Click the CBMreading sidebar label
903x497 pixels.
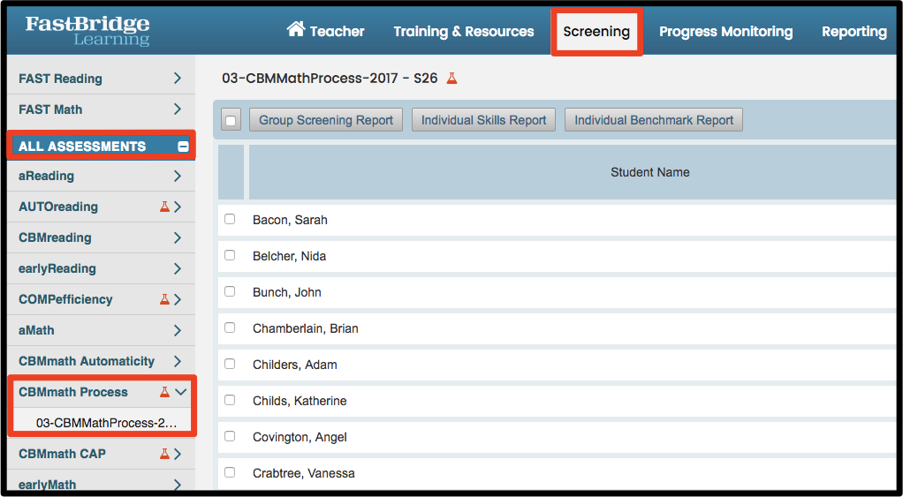pos(55,237)
